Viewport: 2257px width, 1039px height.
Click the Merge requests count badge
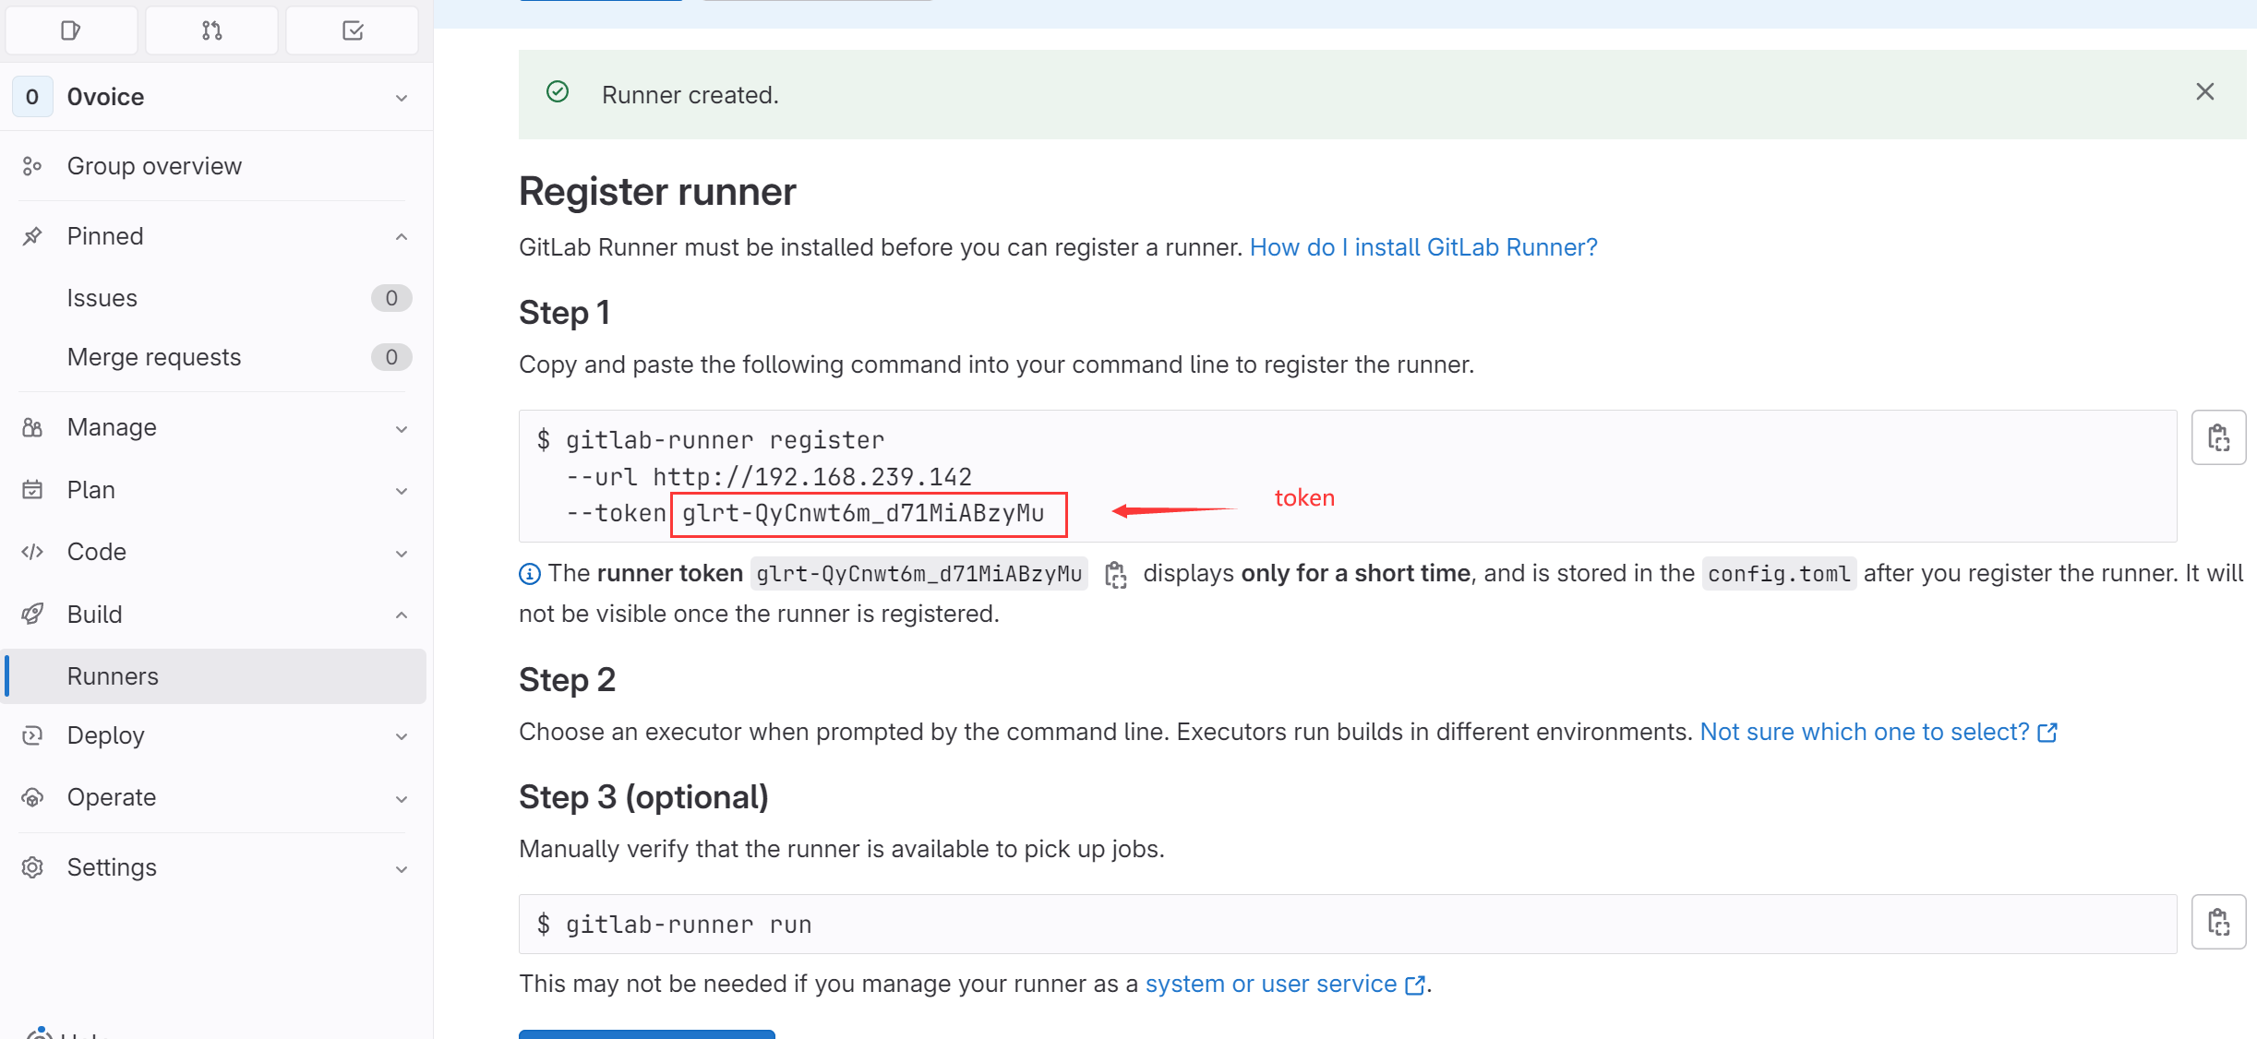pos(391,357)
